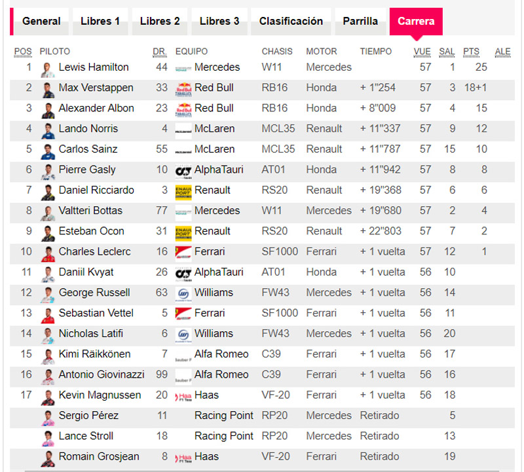Click the Haas logo in Kevin Magnussen row
This screenshot has width=524, height=472.
pyautogui.click(x=183, y=396)
